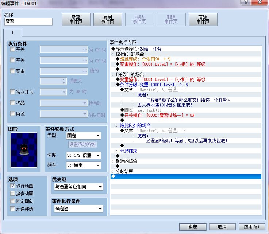Click the help question mark icon in title bar
Image resolution: width=269 pixels, height=234 pixels.
(246, 2)
